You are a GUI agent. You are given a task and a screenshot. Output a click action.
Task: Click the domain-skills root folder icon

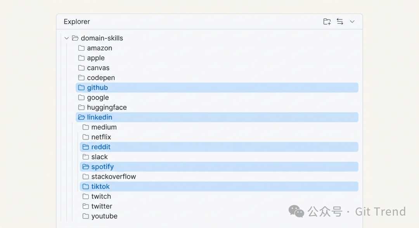(75, 38)
